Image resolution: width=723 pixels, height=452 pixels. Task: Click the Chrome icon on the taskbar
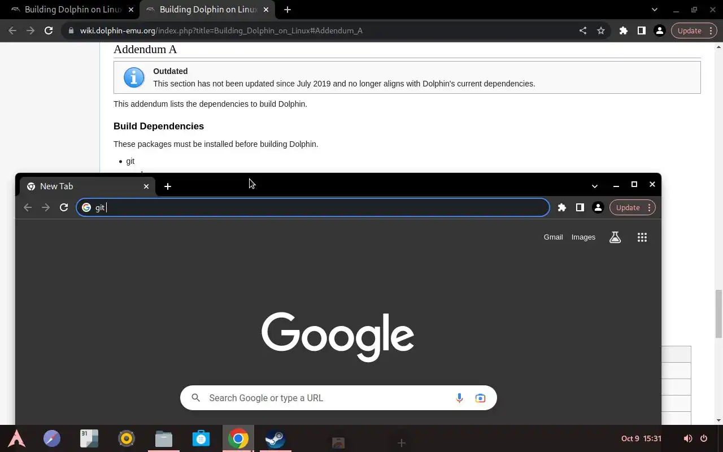(238, 439)
